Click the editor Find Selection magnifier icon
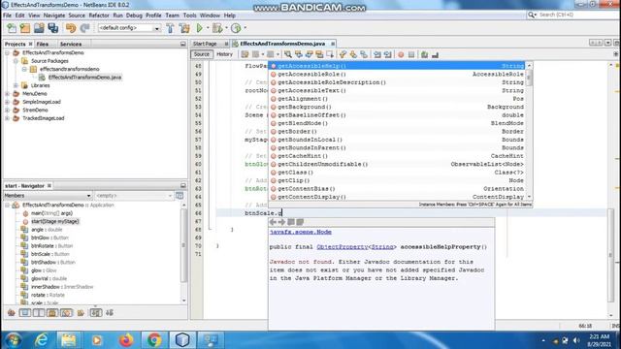The image size is (621, 349). pyautogui.click(x=288, y=54)
